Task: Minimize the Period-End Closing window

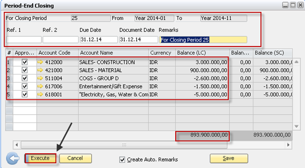Action: pyautogui.click(x=285, y=5)
